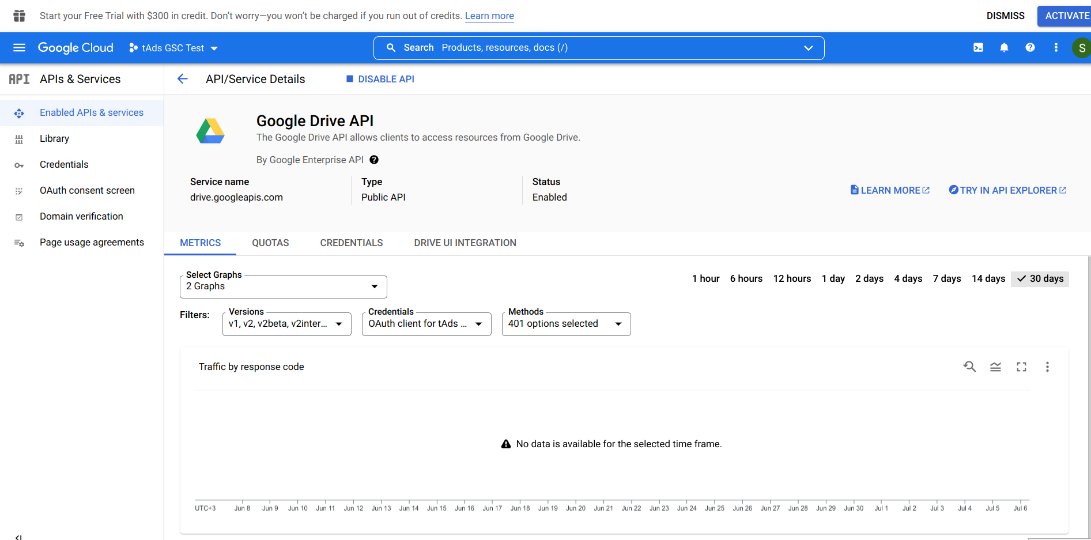The image size is (1091, 540).
Task: Select the 6 hours time range
Action: click(x=746, y=279)
